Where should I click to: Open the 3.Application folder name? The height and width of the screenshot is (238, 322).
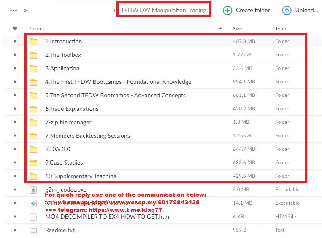(x=62, y=69)
